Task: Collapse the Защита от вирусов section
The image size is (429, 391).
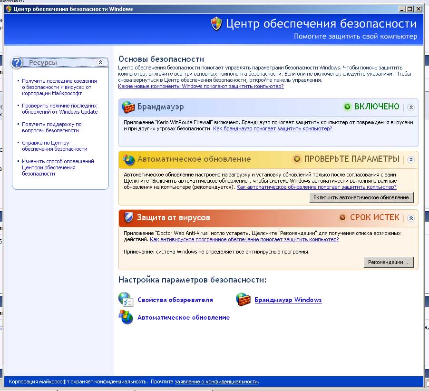Action: coord(410,218)
